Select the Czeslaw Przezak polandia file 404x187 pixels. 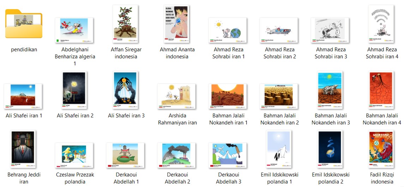coord(74,156)
